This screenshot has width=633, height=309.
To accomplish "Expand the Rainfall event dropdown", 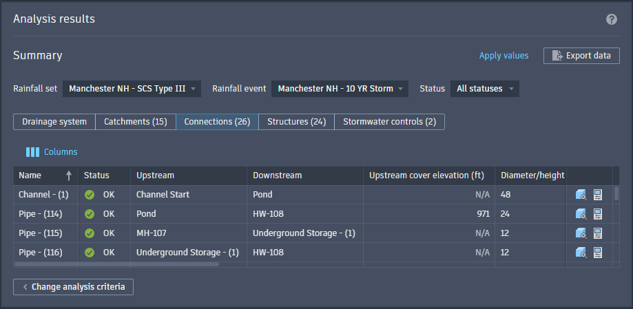I will click(340, 89).
